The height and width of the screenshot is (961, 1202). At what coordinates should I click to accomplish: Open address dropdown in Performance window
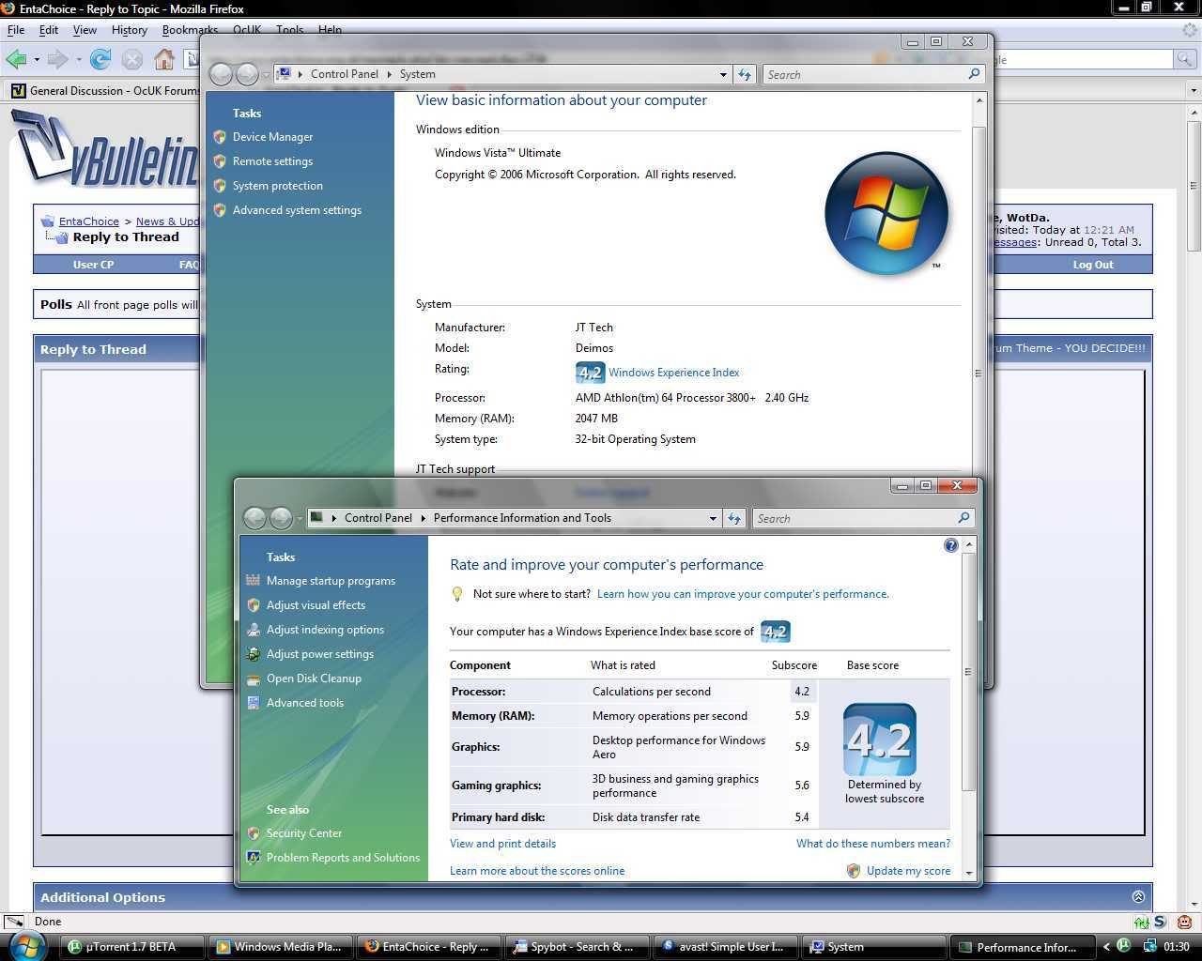[x=712, y=518]
